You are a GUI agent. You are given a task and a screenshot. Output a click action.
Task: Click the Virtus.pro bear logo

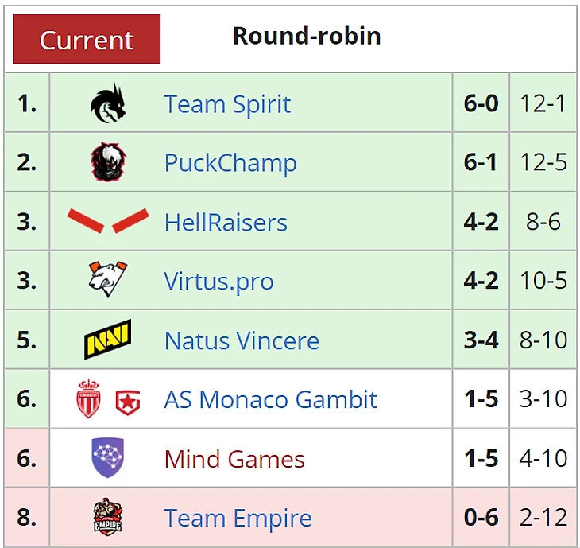107,279
